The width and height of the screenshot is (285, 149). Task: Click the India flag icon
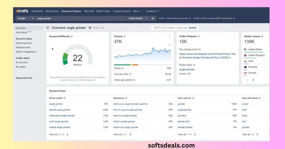point(245,61)
